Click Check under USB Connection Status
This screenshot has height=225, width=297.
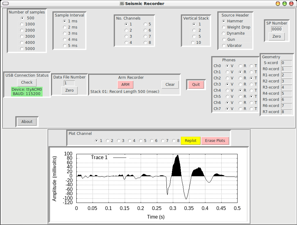tap(26, 82)
